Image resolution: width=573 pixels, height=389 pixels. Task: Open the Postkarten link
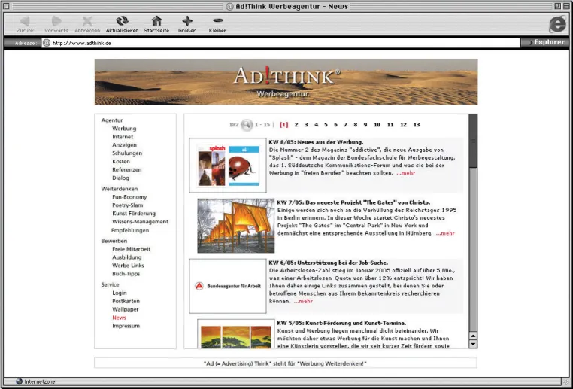(x=126, y=301)
